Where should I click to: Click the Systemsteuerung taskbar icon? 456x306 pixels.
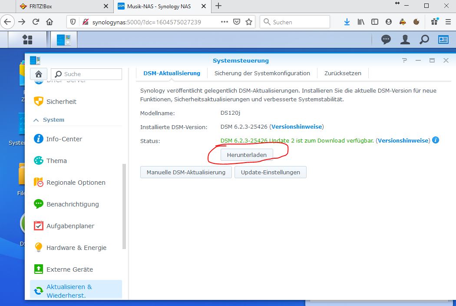64,39
